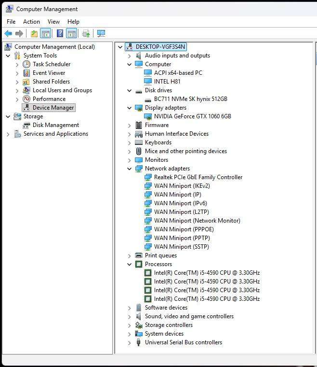
Task: Open the File menu
Action: pyautogui.click(x=11, y=22)
